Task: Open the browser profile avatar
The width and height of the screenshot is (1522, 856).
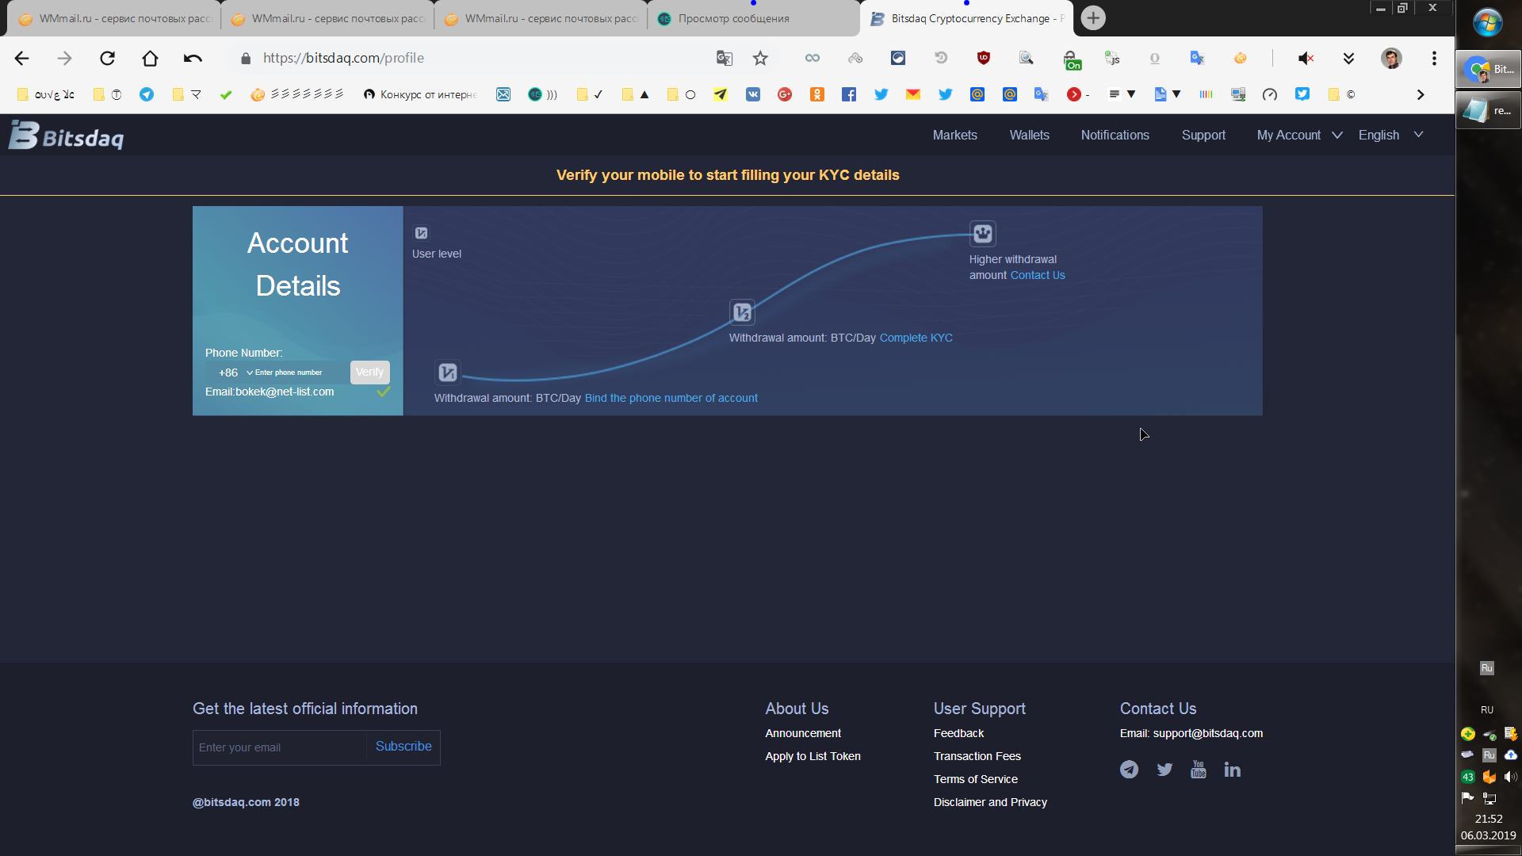Action: [x=1391, y=58]
